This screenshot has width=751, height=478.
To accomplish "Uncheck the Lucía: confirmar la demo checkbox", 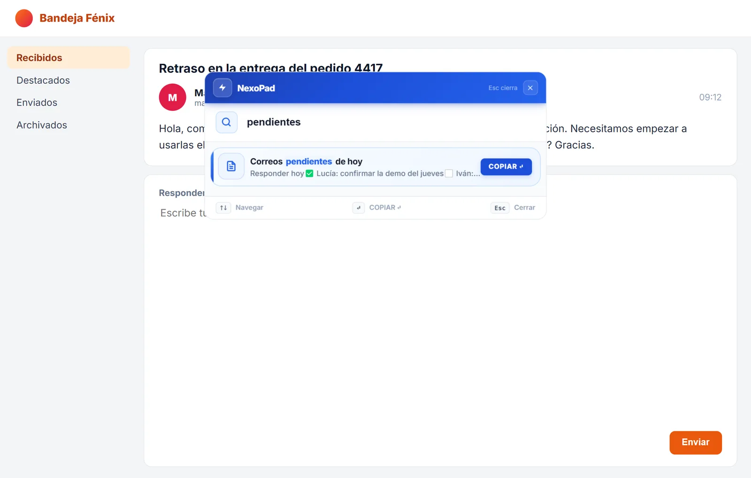I will [309, 174].
